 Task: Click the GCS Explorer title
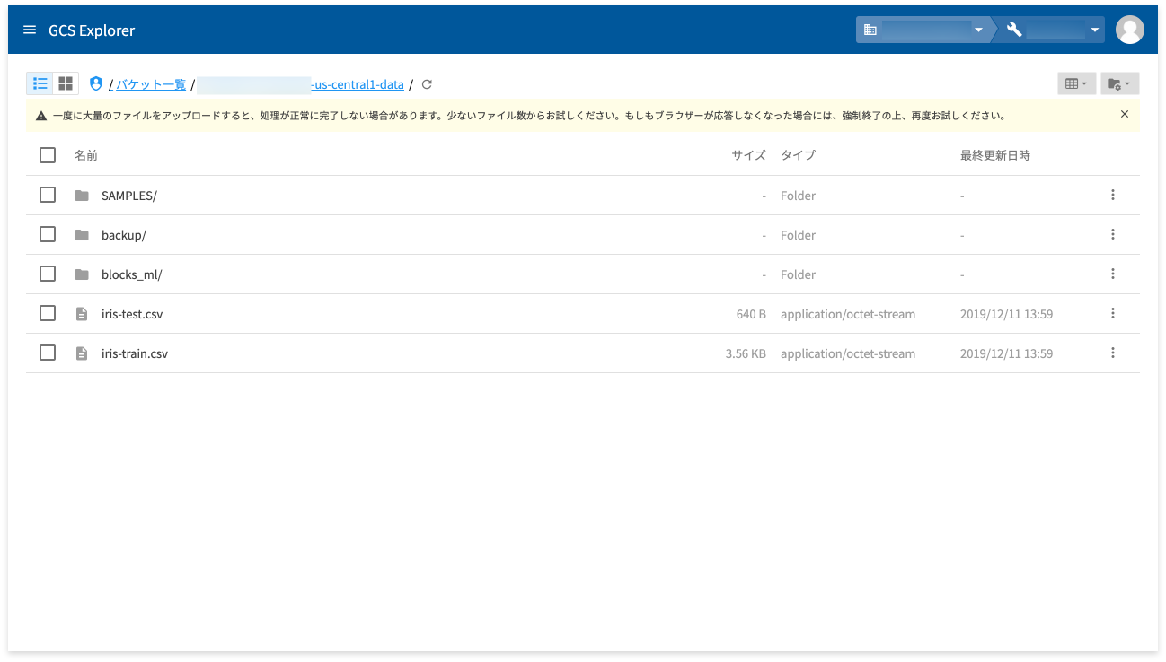[92, 30]
